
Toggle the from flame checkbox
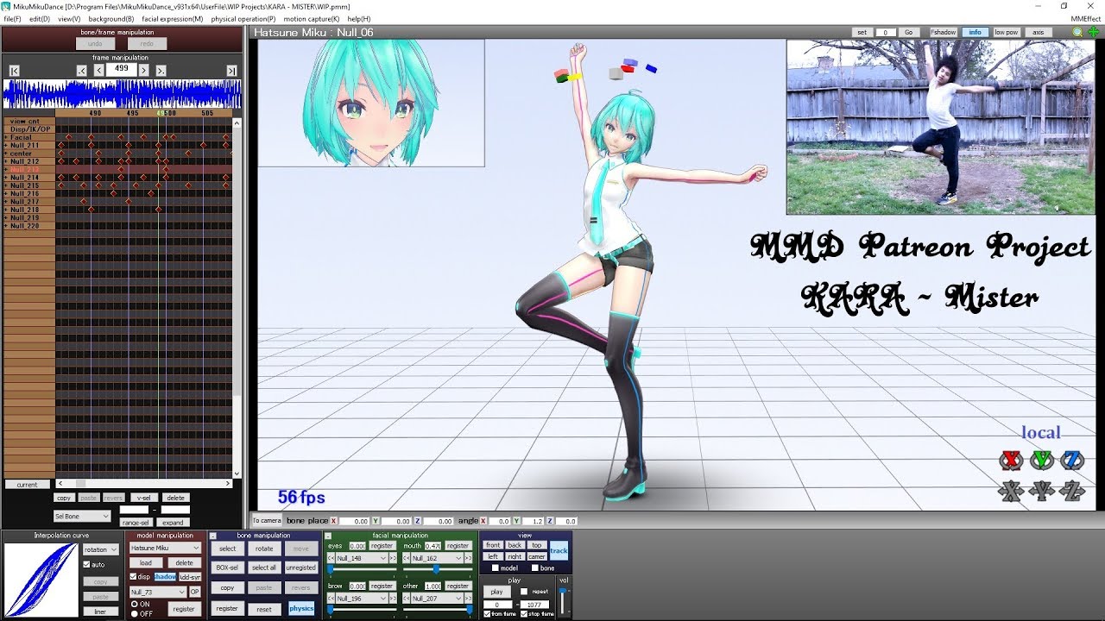pyautogui.click(x=488, y=613)
